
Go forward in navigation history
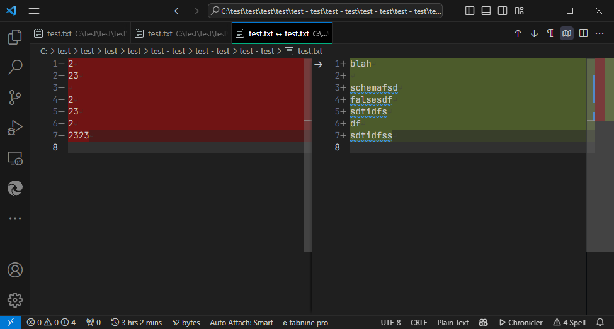(x=195, y=11)
